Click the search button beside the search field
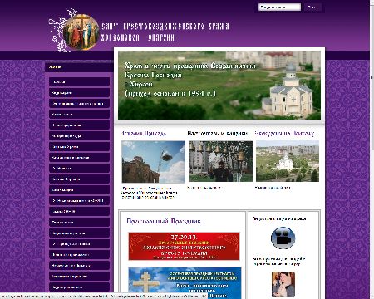The image size is (374, 299). pyautogui.click(x=312, y=7)
